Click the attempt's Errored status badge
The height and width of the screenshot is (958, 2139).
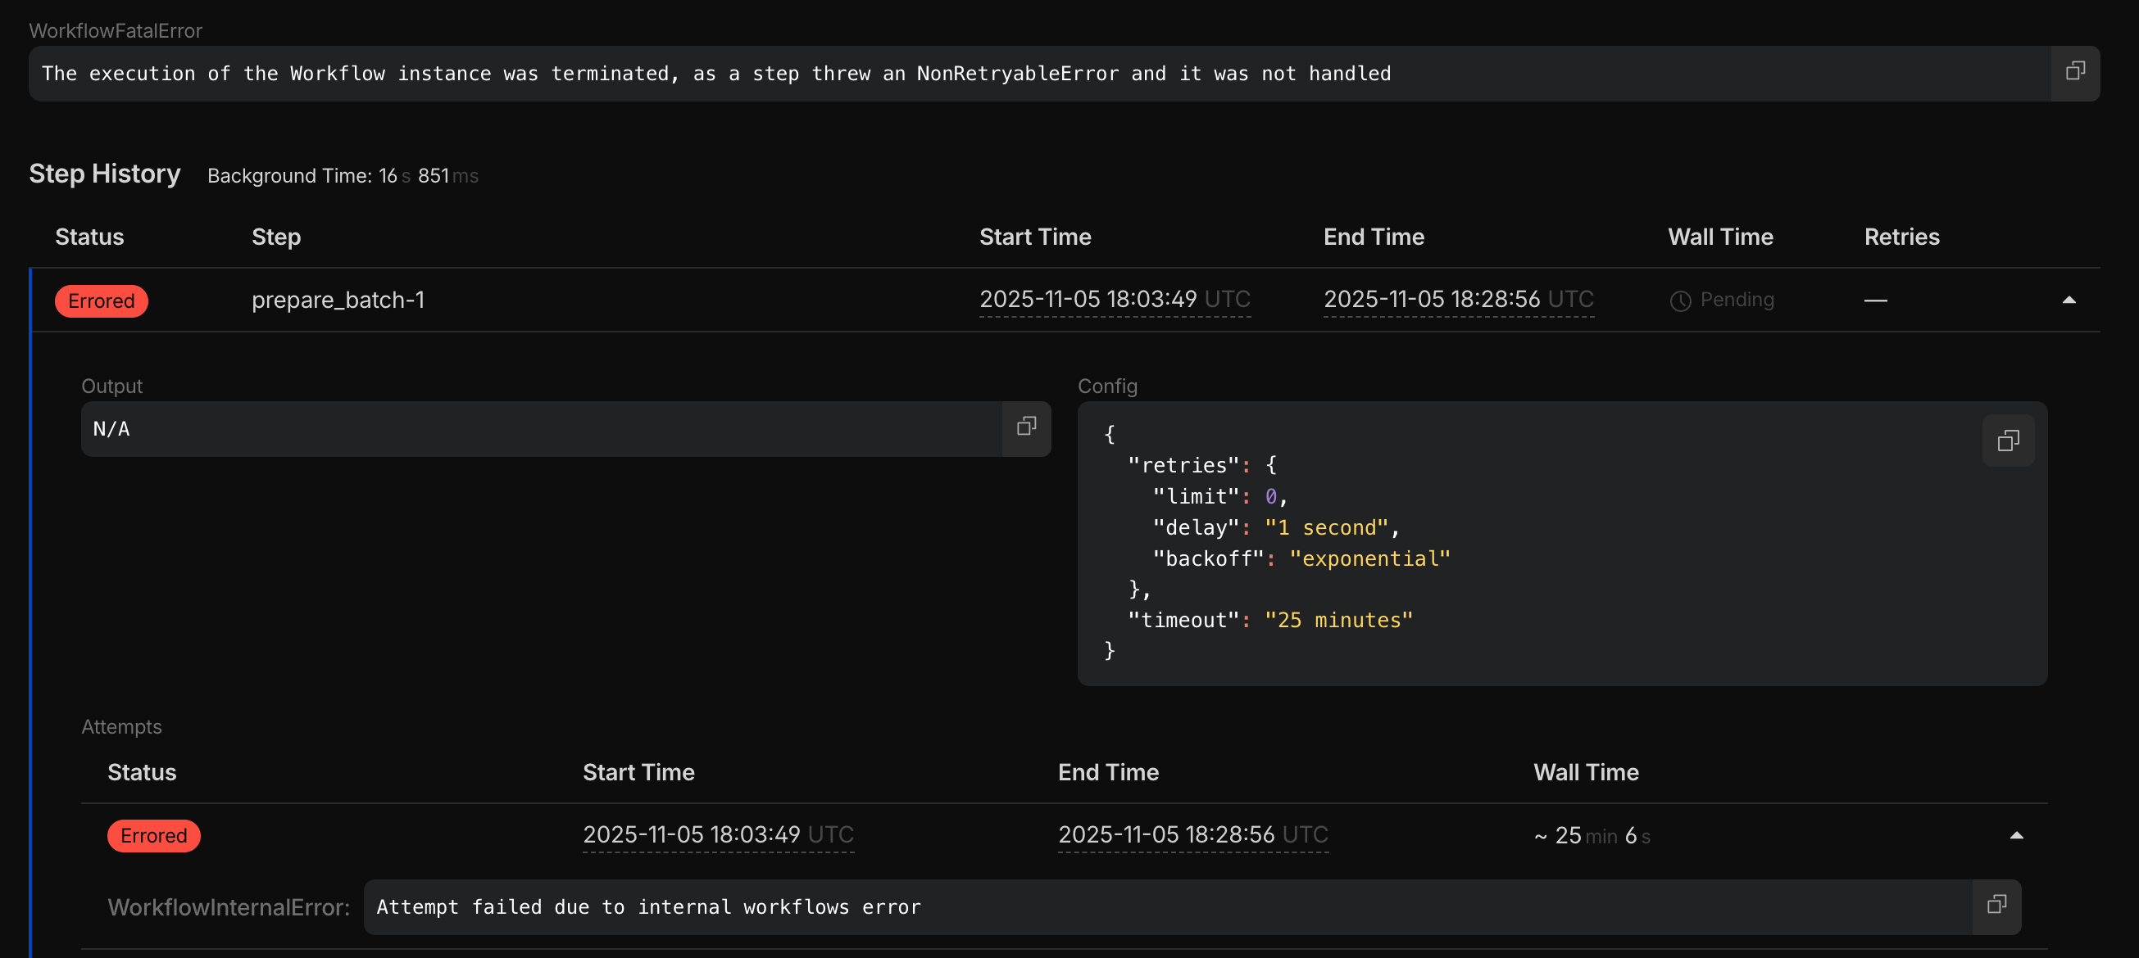(153, 835)
